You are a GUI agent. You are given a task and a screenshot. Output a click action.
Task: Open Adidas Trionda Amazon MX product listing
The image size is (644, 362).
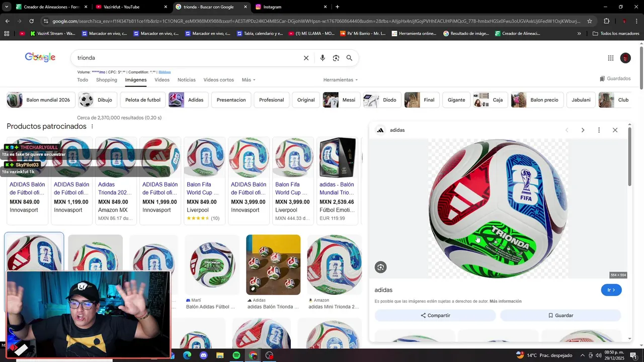pos(116,180)
